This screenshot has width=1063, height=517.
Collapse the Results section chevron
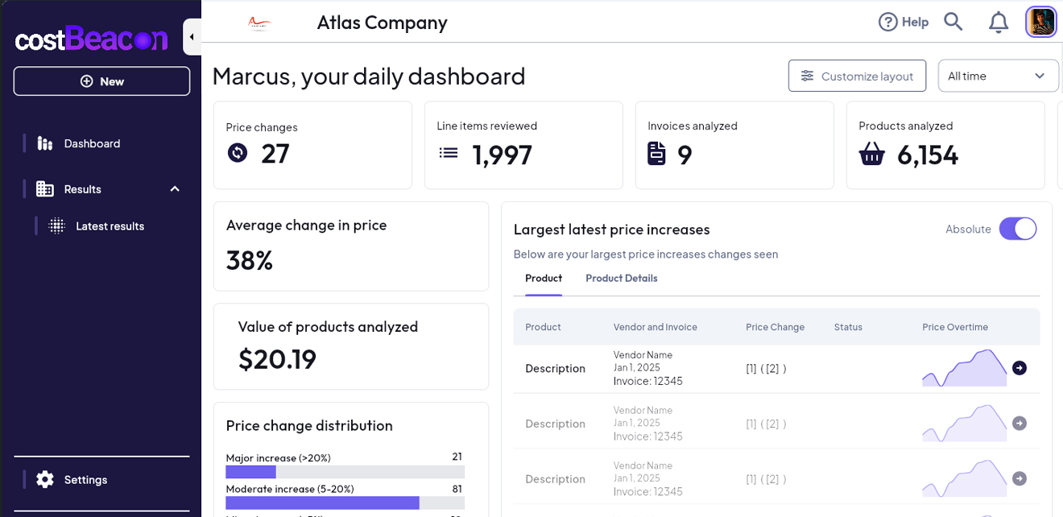175,188
